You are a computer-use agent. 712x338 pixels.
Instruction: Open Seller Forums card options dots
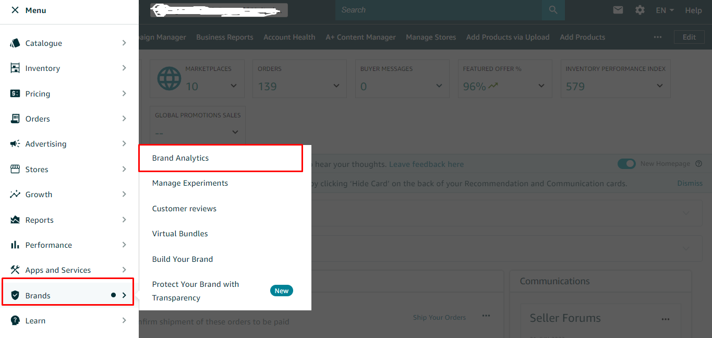[666, 319]
